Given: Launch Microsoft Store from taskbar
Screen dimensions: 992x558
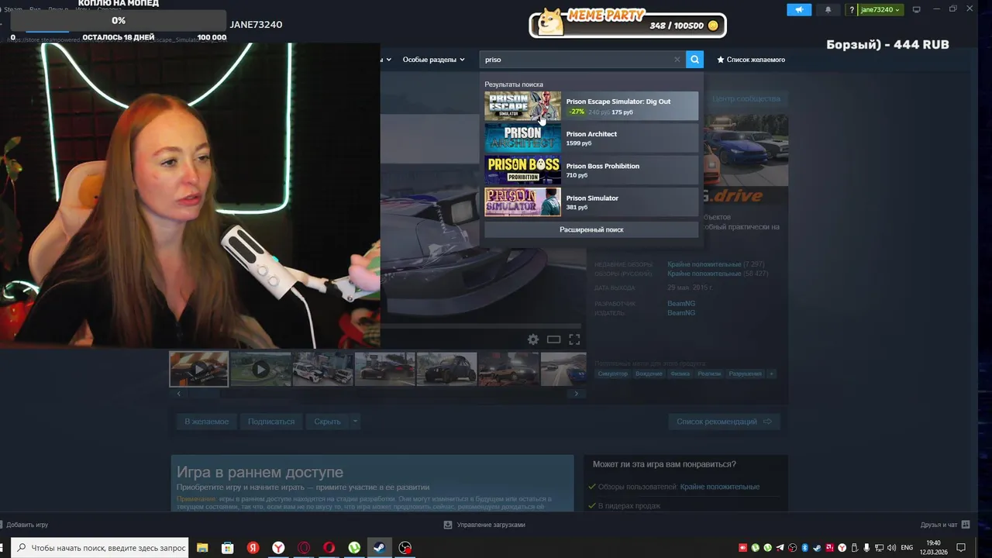Looking at the screenshot, I should [228, 547].
